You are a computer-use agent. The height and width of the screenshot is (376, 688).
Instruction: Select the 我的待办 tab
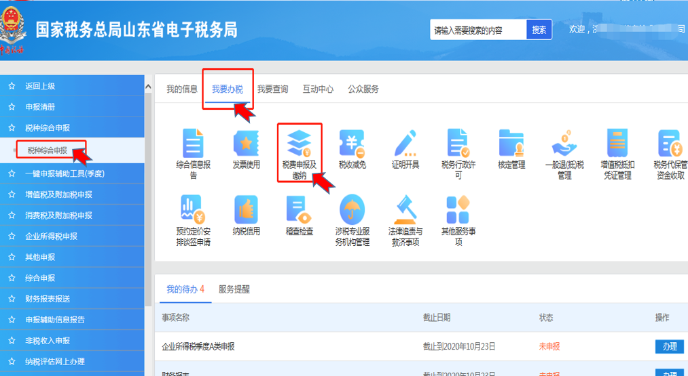[185, 289]
